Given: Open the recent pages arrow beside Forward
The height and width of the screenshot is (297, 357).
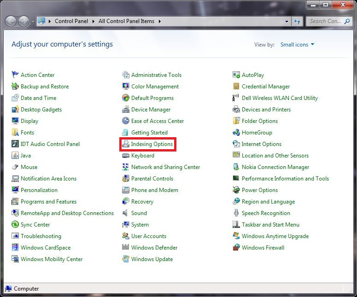Looking at the screenshot, I should [x=33, y=21].
